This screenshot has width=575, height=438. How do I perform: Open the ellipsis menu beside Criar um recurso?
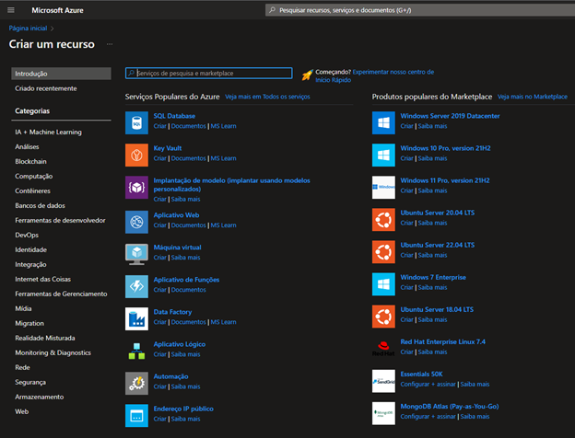click(110, 44)
